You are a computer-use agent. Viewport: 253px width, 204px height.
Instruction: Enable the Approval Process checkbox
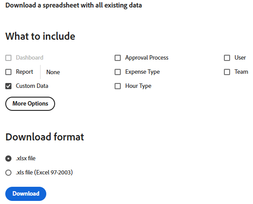coord(118,58)
